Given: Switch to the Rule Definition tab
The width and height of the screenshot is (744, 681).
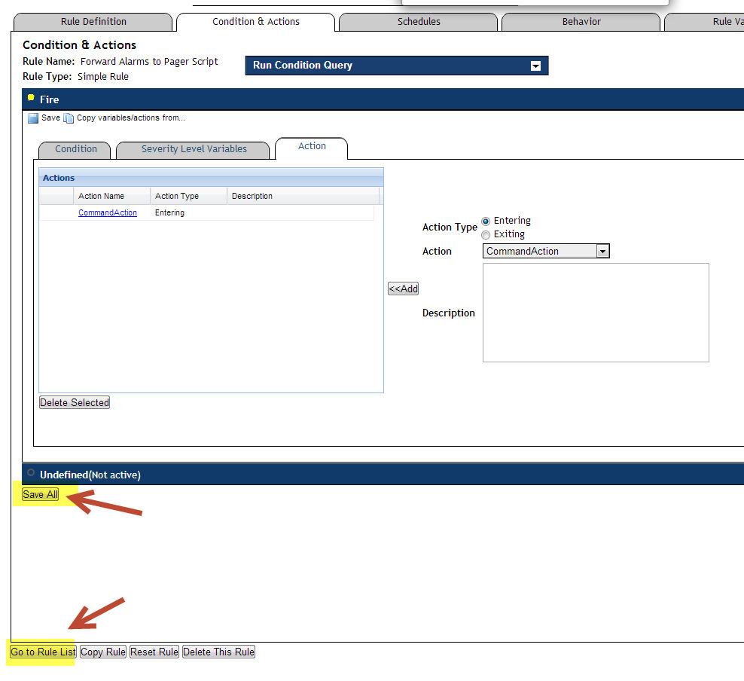Looking at the screenshot, I should tap(93, 22).
